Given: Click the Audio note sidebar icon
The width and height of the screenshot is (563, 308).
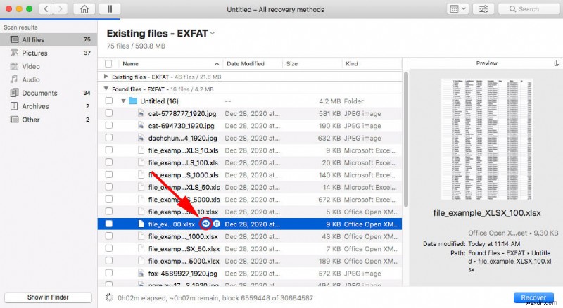Looking at the screenshot, I should point(14,79).
